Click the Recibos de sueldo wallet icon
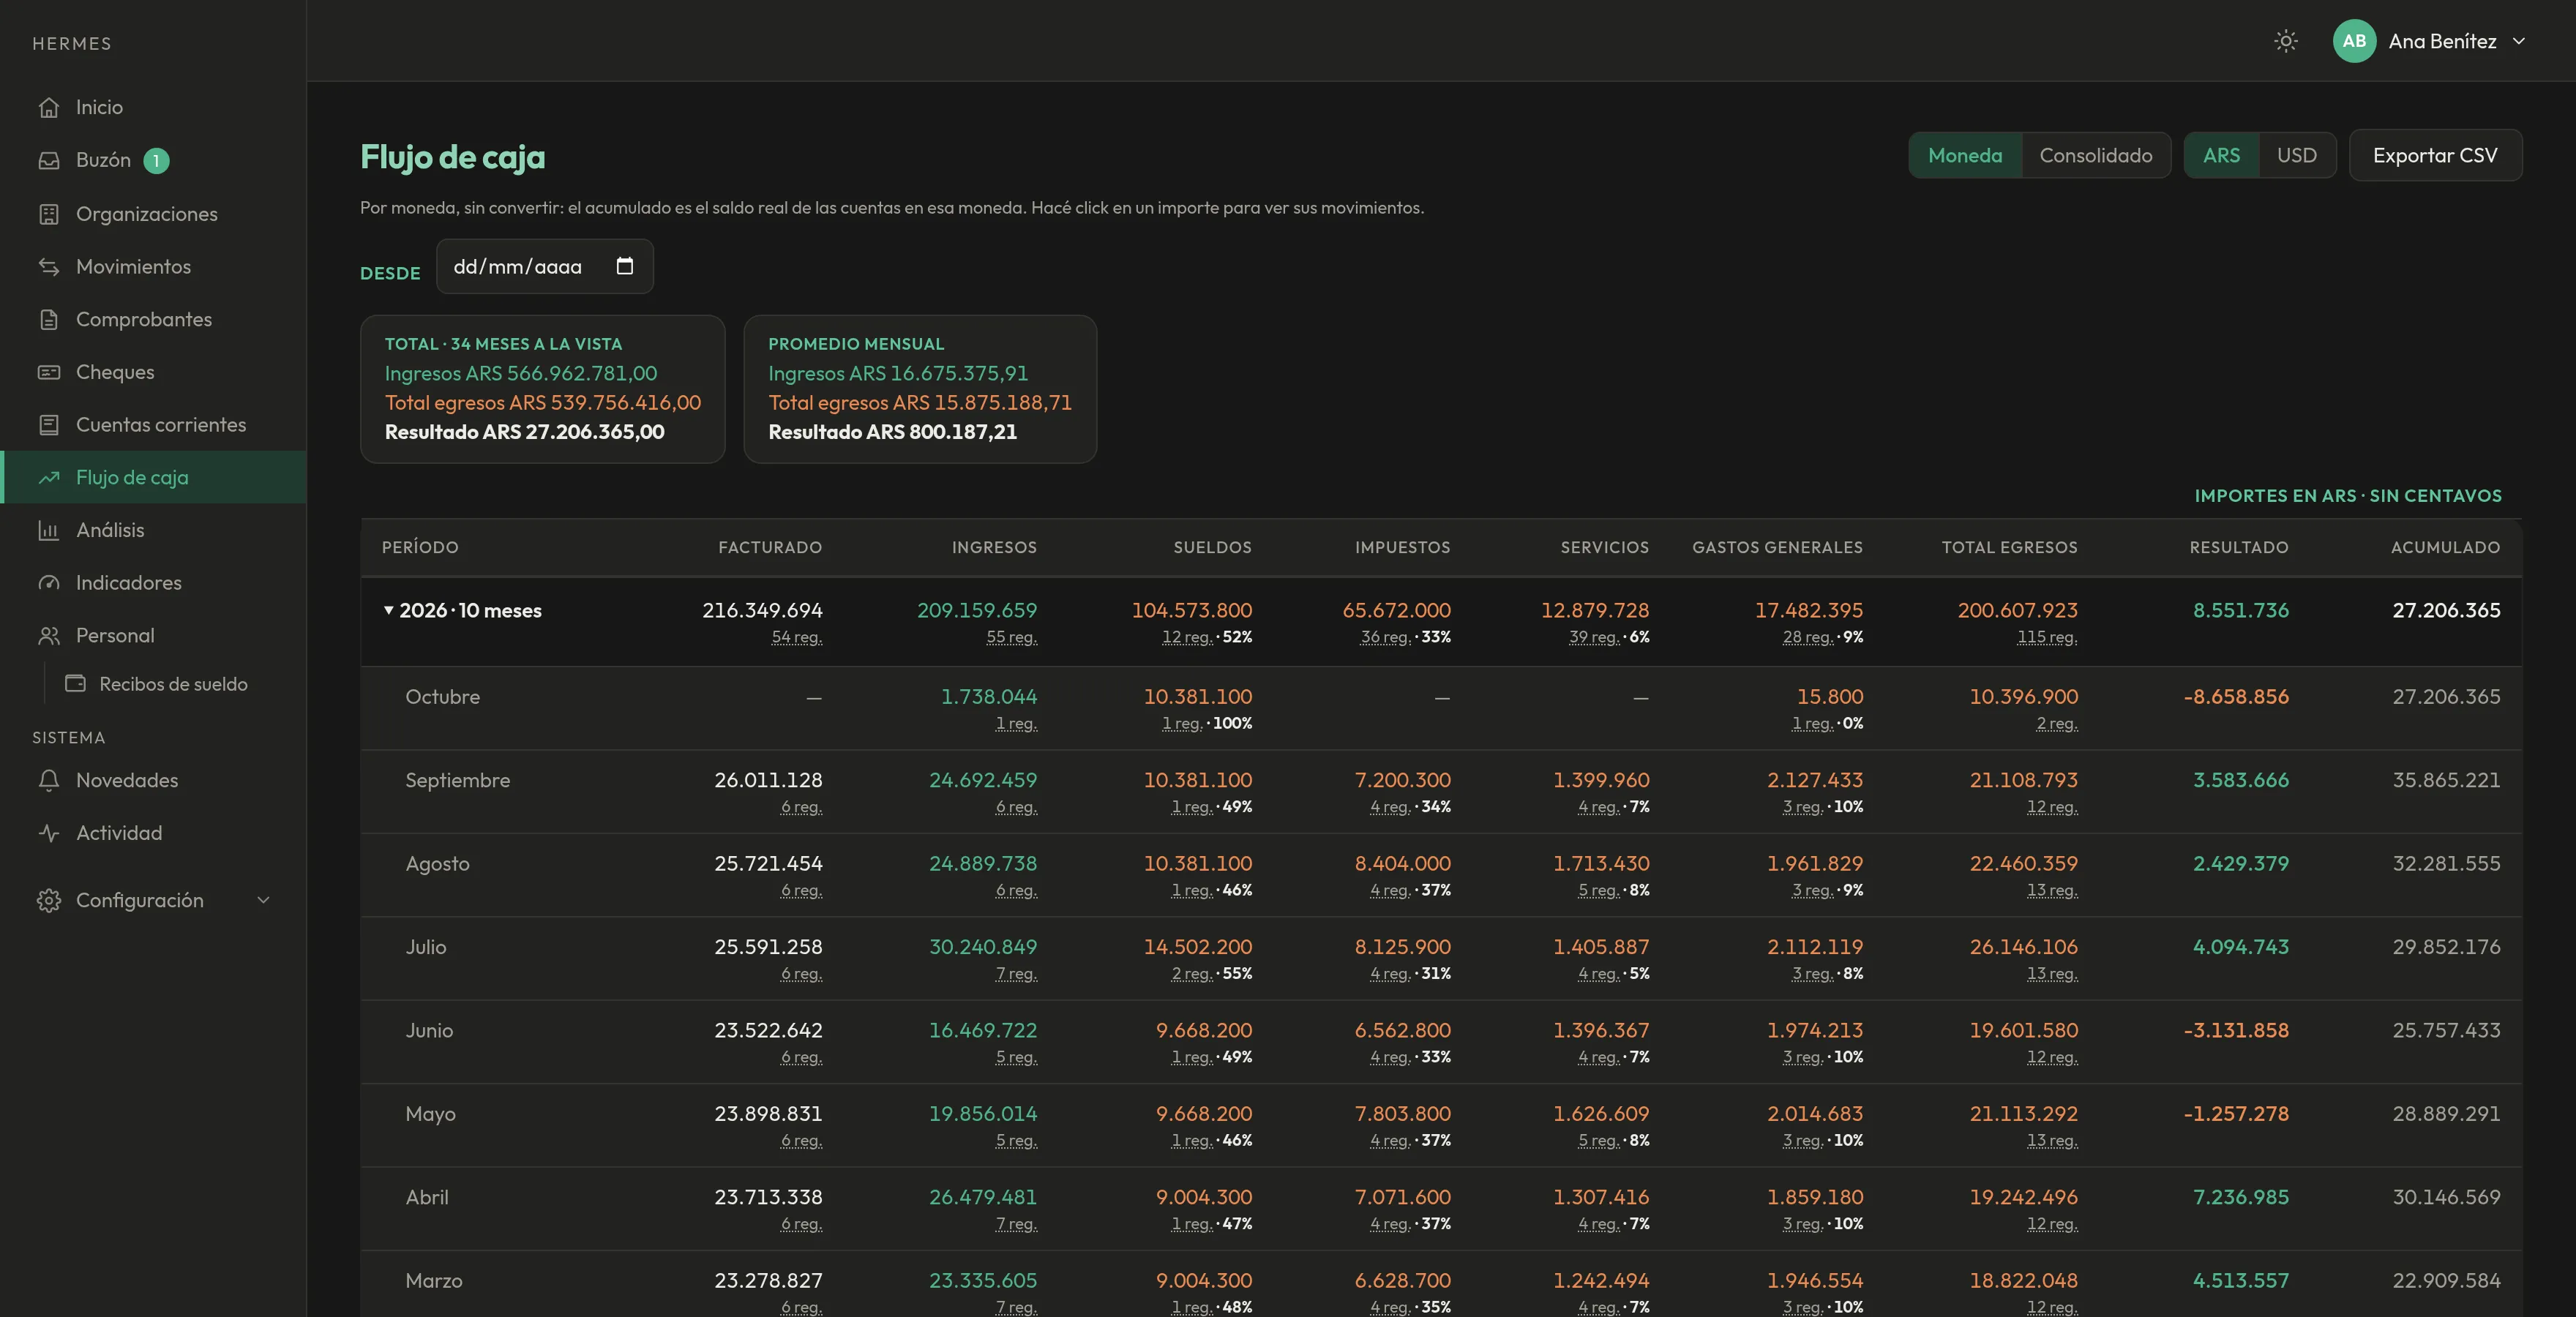 pos(75,683)
